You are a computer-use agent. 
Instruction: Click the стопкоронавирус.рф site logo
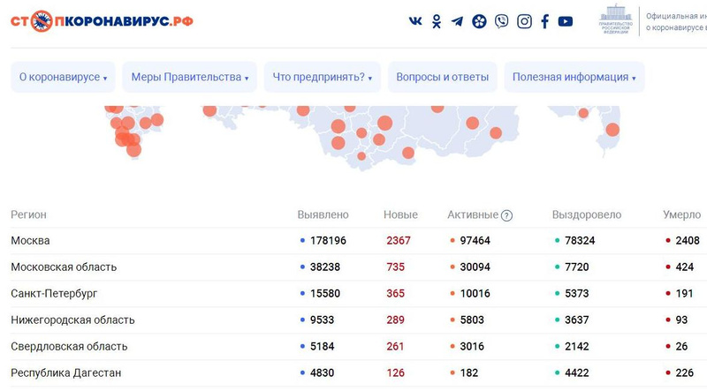coord(102,21)
